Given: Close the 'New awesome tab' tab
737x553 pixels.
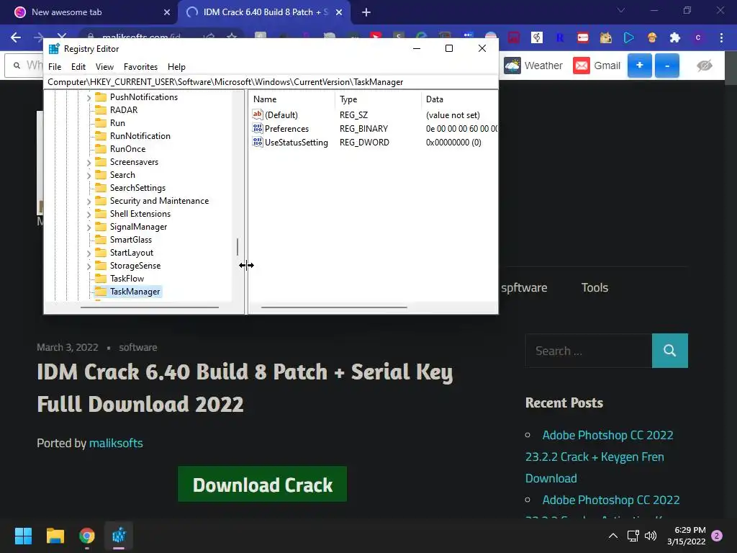Looking at the screenshot, I should click(167, 12).
